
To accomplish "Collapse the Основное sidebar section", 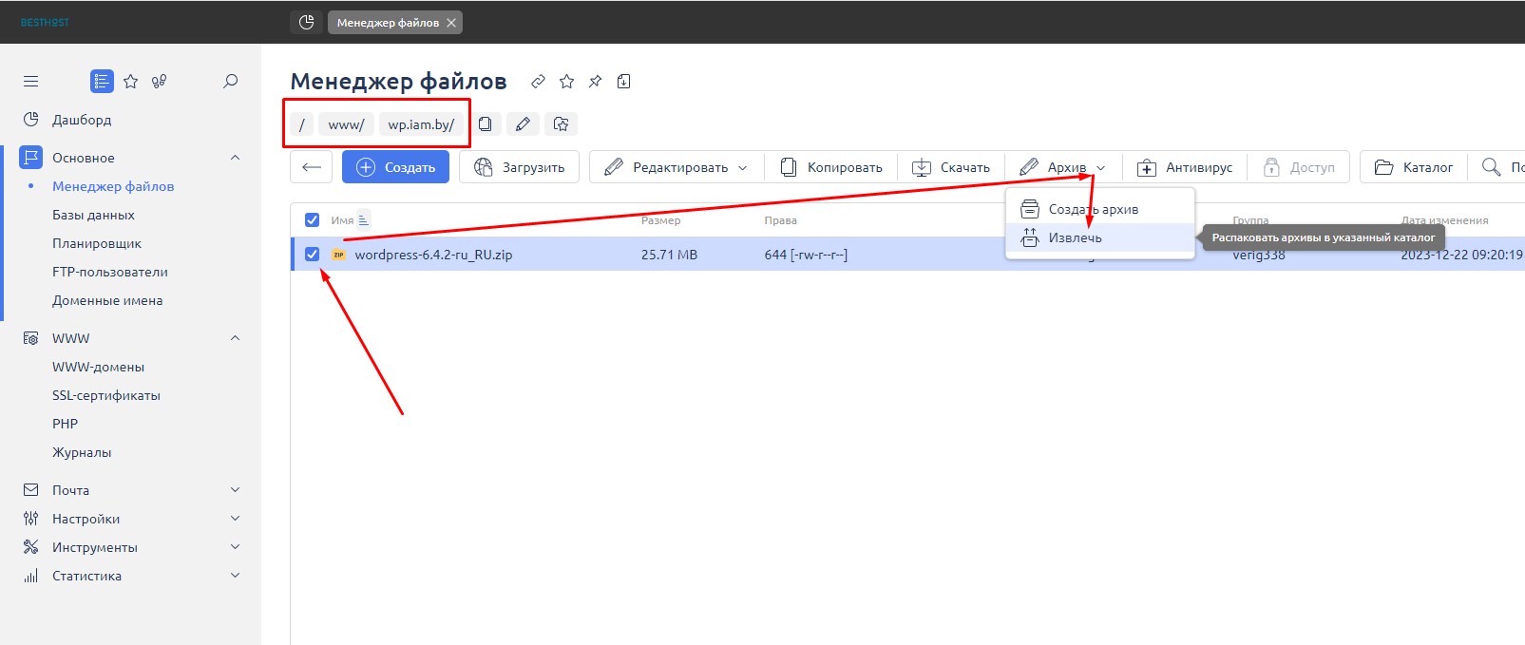I will 235,158.
